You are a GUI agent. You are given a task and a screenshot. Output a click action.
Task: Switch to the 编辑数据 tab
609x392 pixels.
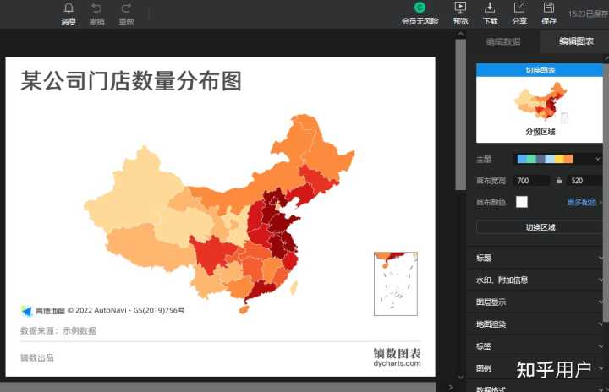tap(503, 42)
